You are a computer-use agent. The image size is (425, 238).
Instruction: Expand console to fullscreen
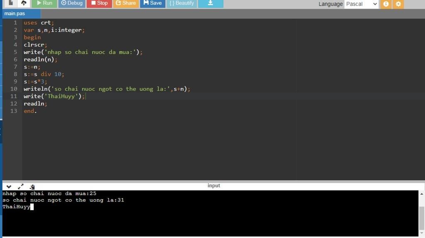pyautogui.click(x=21, y=187)
